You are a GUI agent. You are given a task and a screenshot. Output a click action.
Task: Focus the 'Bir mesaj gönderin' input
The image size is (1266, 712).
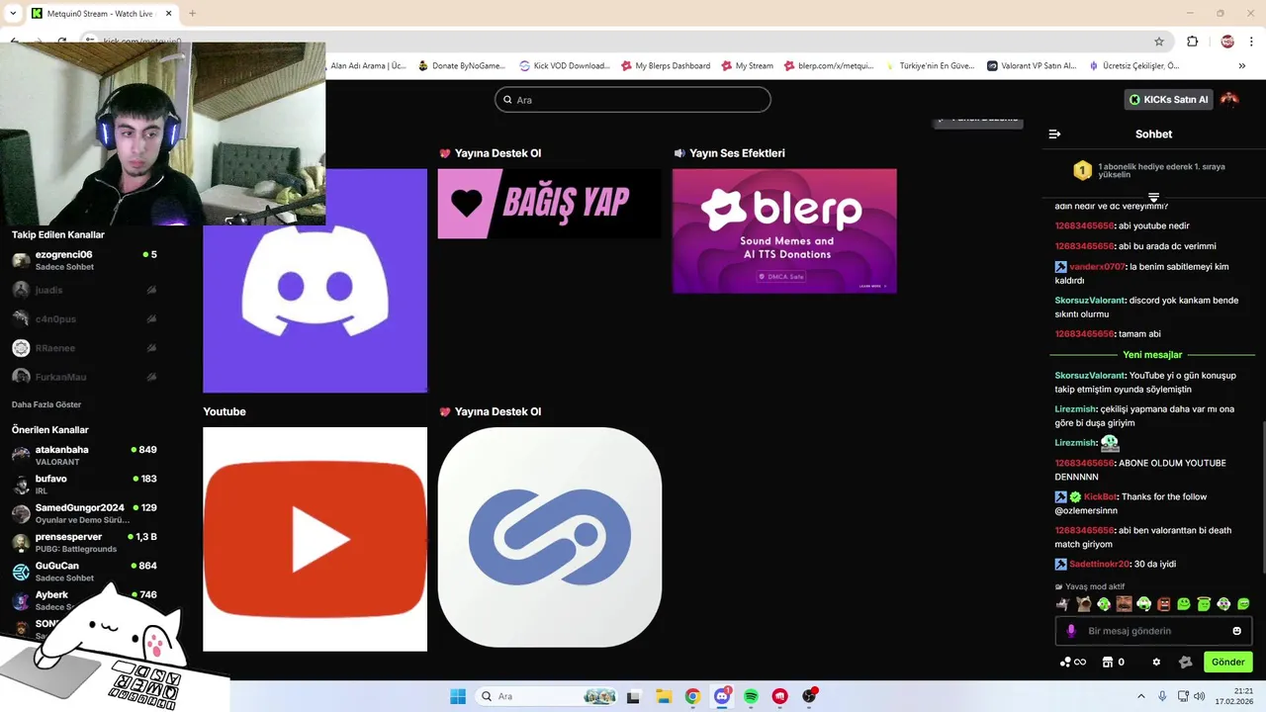click(x=1153, y=631)
